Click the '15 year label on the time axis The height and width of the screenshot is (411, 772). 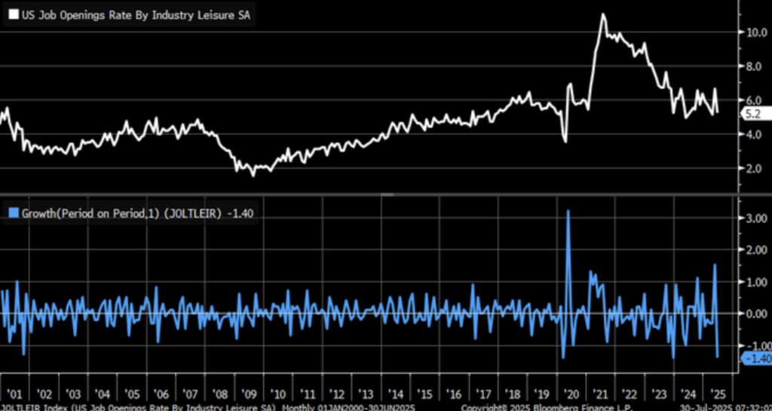click(x=424, y=393)
